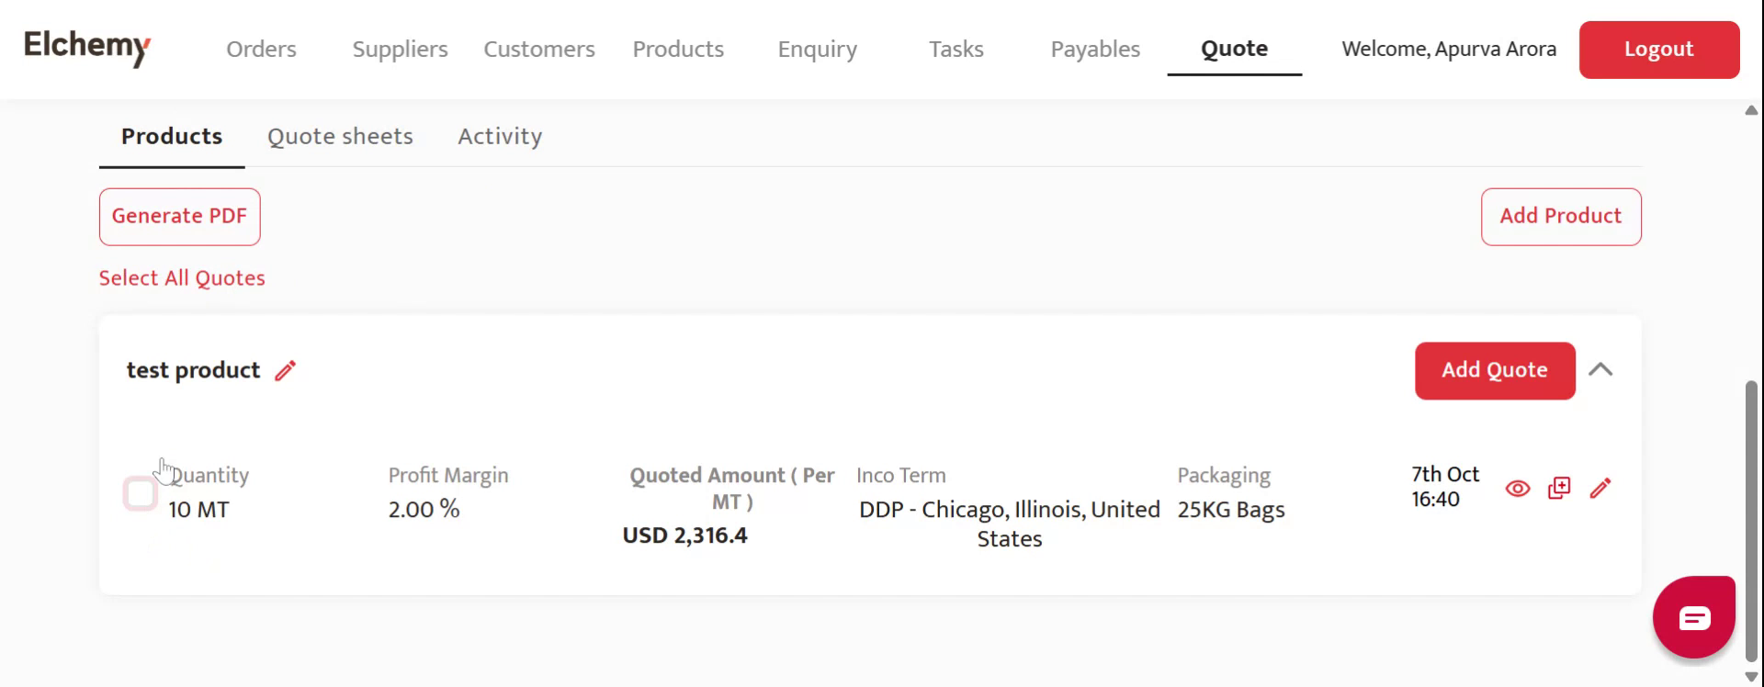1764x687 pixels.
Task: Click Add Product button
Action: click(1560, 217)
